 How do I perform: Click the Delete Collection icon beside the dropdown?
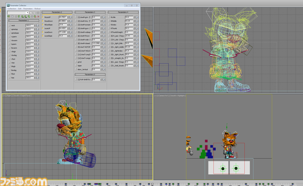click(38, 13)
